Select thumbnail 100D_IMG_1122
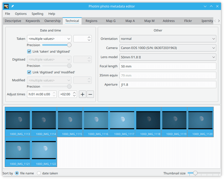 click(x=44, y=152)
